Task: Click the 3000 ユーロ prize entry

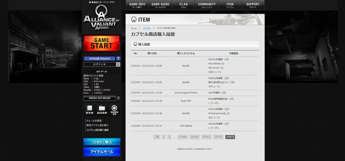Action: coord(215,72)
